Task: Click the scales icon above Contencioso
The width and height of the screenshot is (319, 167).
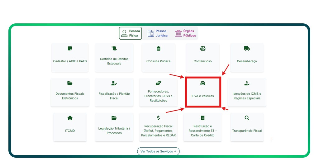Action: pyautogui.click(x=203, y=49)
